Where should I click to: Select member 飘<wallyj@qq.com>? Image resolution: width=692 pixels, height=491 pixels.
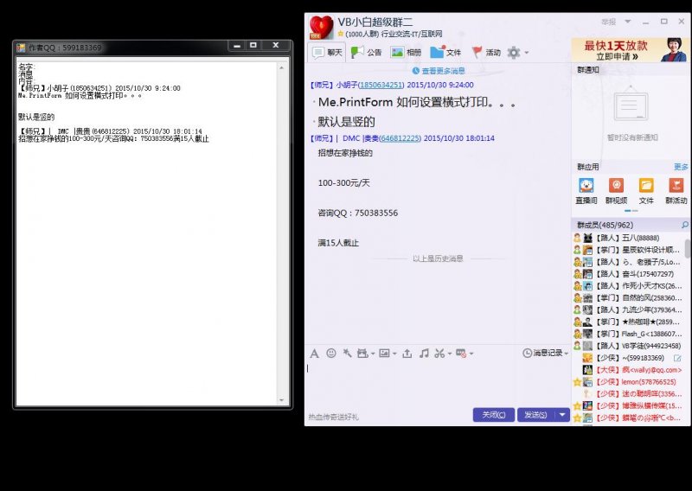pos(629,370)
